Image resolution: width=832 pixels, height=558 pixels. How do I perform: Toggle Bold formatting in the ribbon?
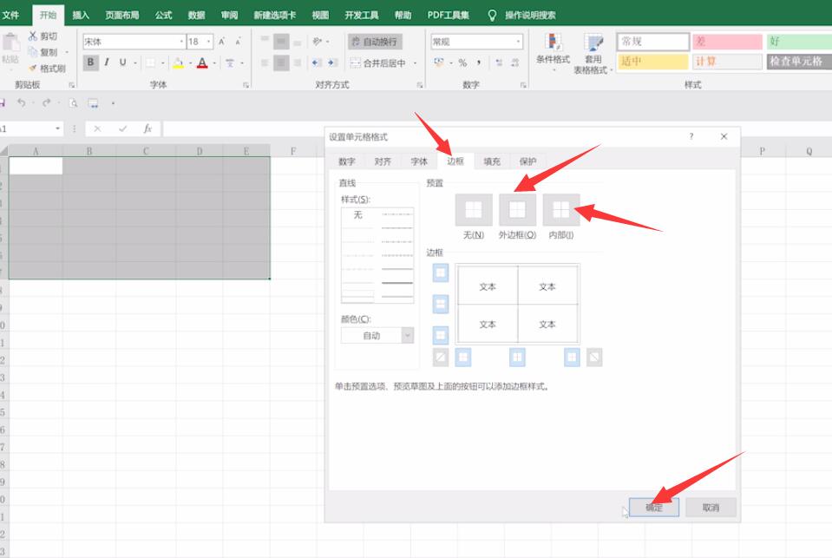(91, 62)
